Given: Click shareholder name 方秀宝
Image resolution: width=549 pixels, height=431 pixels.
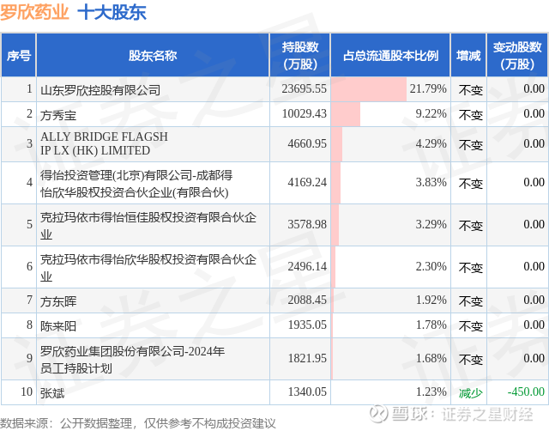Looking at the screenshot, I should (58, 115).
